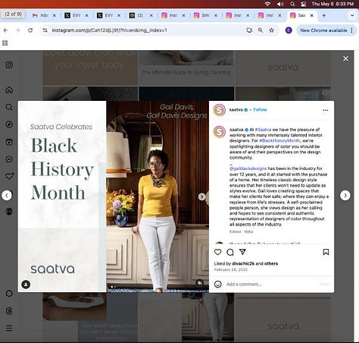This screenshot has height=343, width=359.
Task: Click the Instagram logo icon
Action: [9, 65]
